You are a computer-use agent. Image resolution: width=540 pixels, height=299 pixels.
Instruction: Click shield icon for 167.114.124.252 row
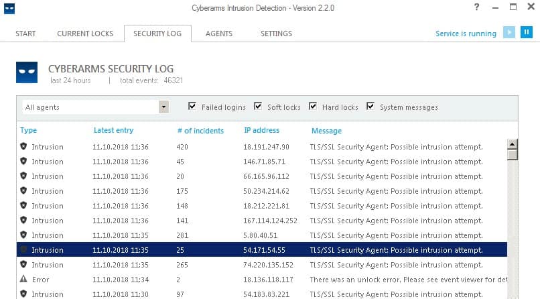tap(23, 220)
